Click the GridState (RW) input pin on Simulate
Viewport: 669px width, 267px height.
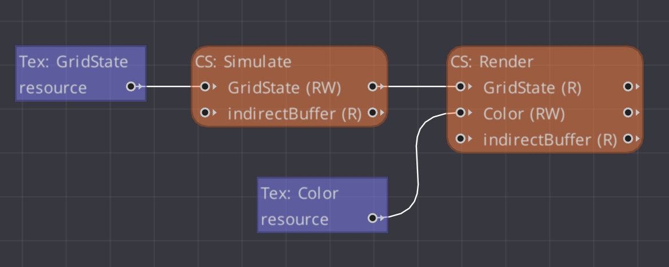(205, 87)
